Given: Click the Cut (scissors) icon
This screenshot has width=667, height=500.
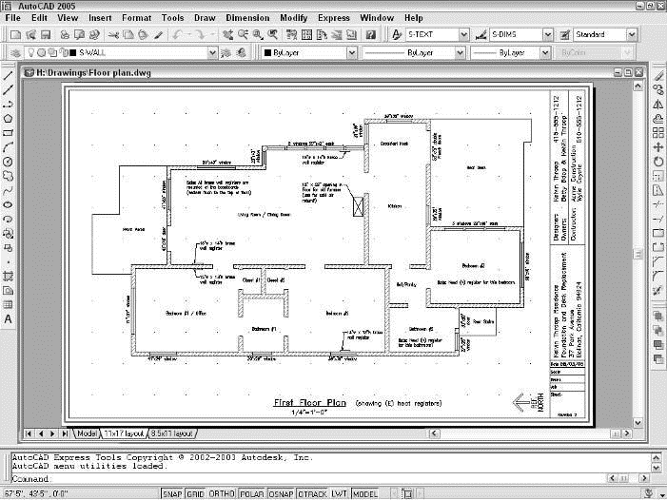Looking at the screenshot, I should (x=113, y=35).
